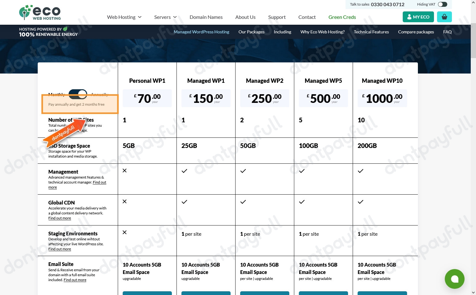Select the Personal WP1 plan heading
This screenshot has height=295, width=476.
click(x=147, y=81)
